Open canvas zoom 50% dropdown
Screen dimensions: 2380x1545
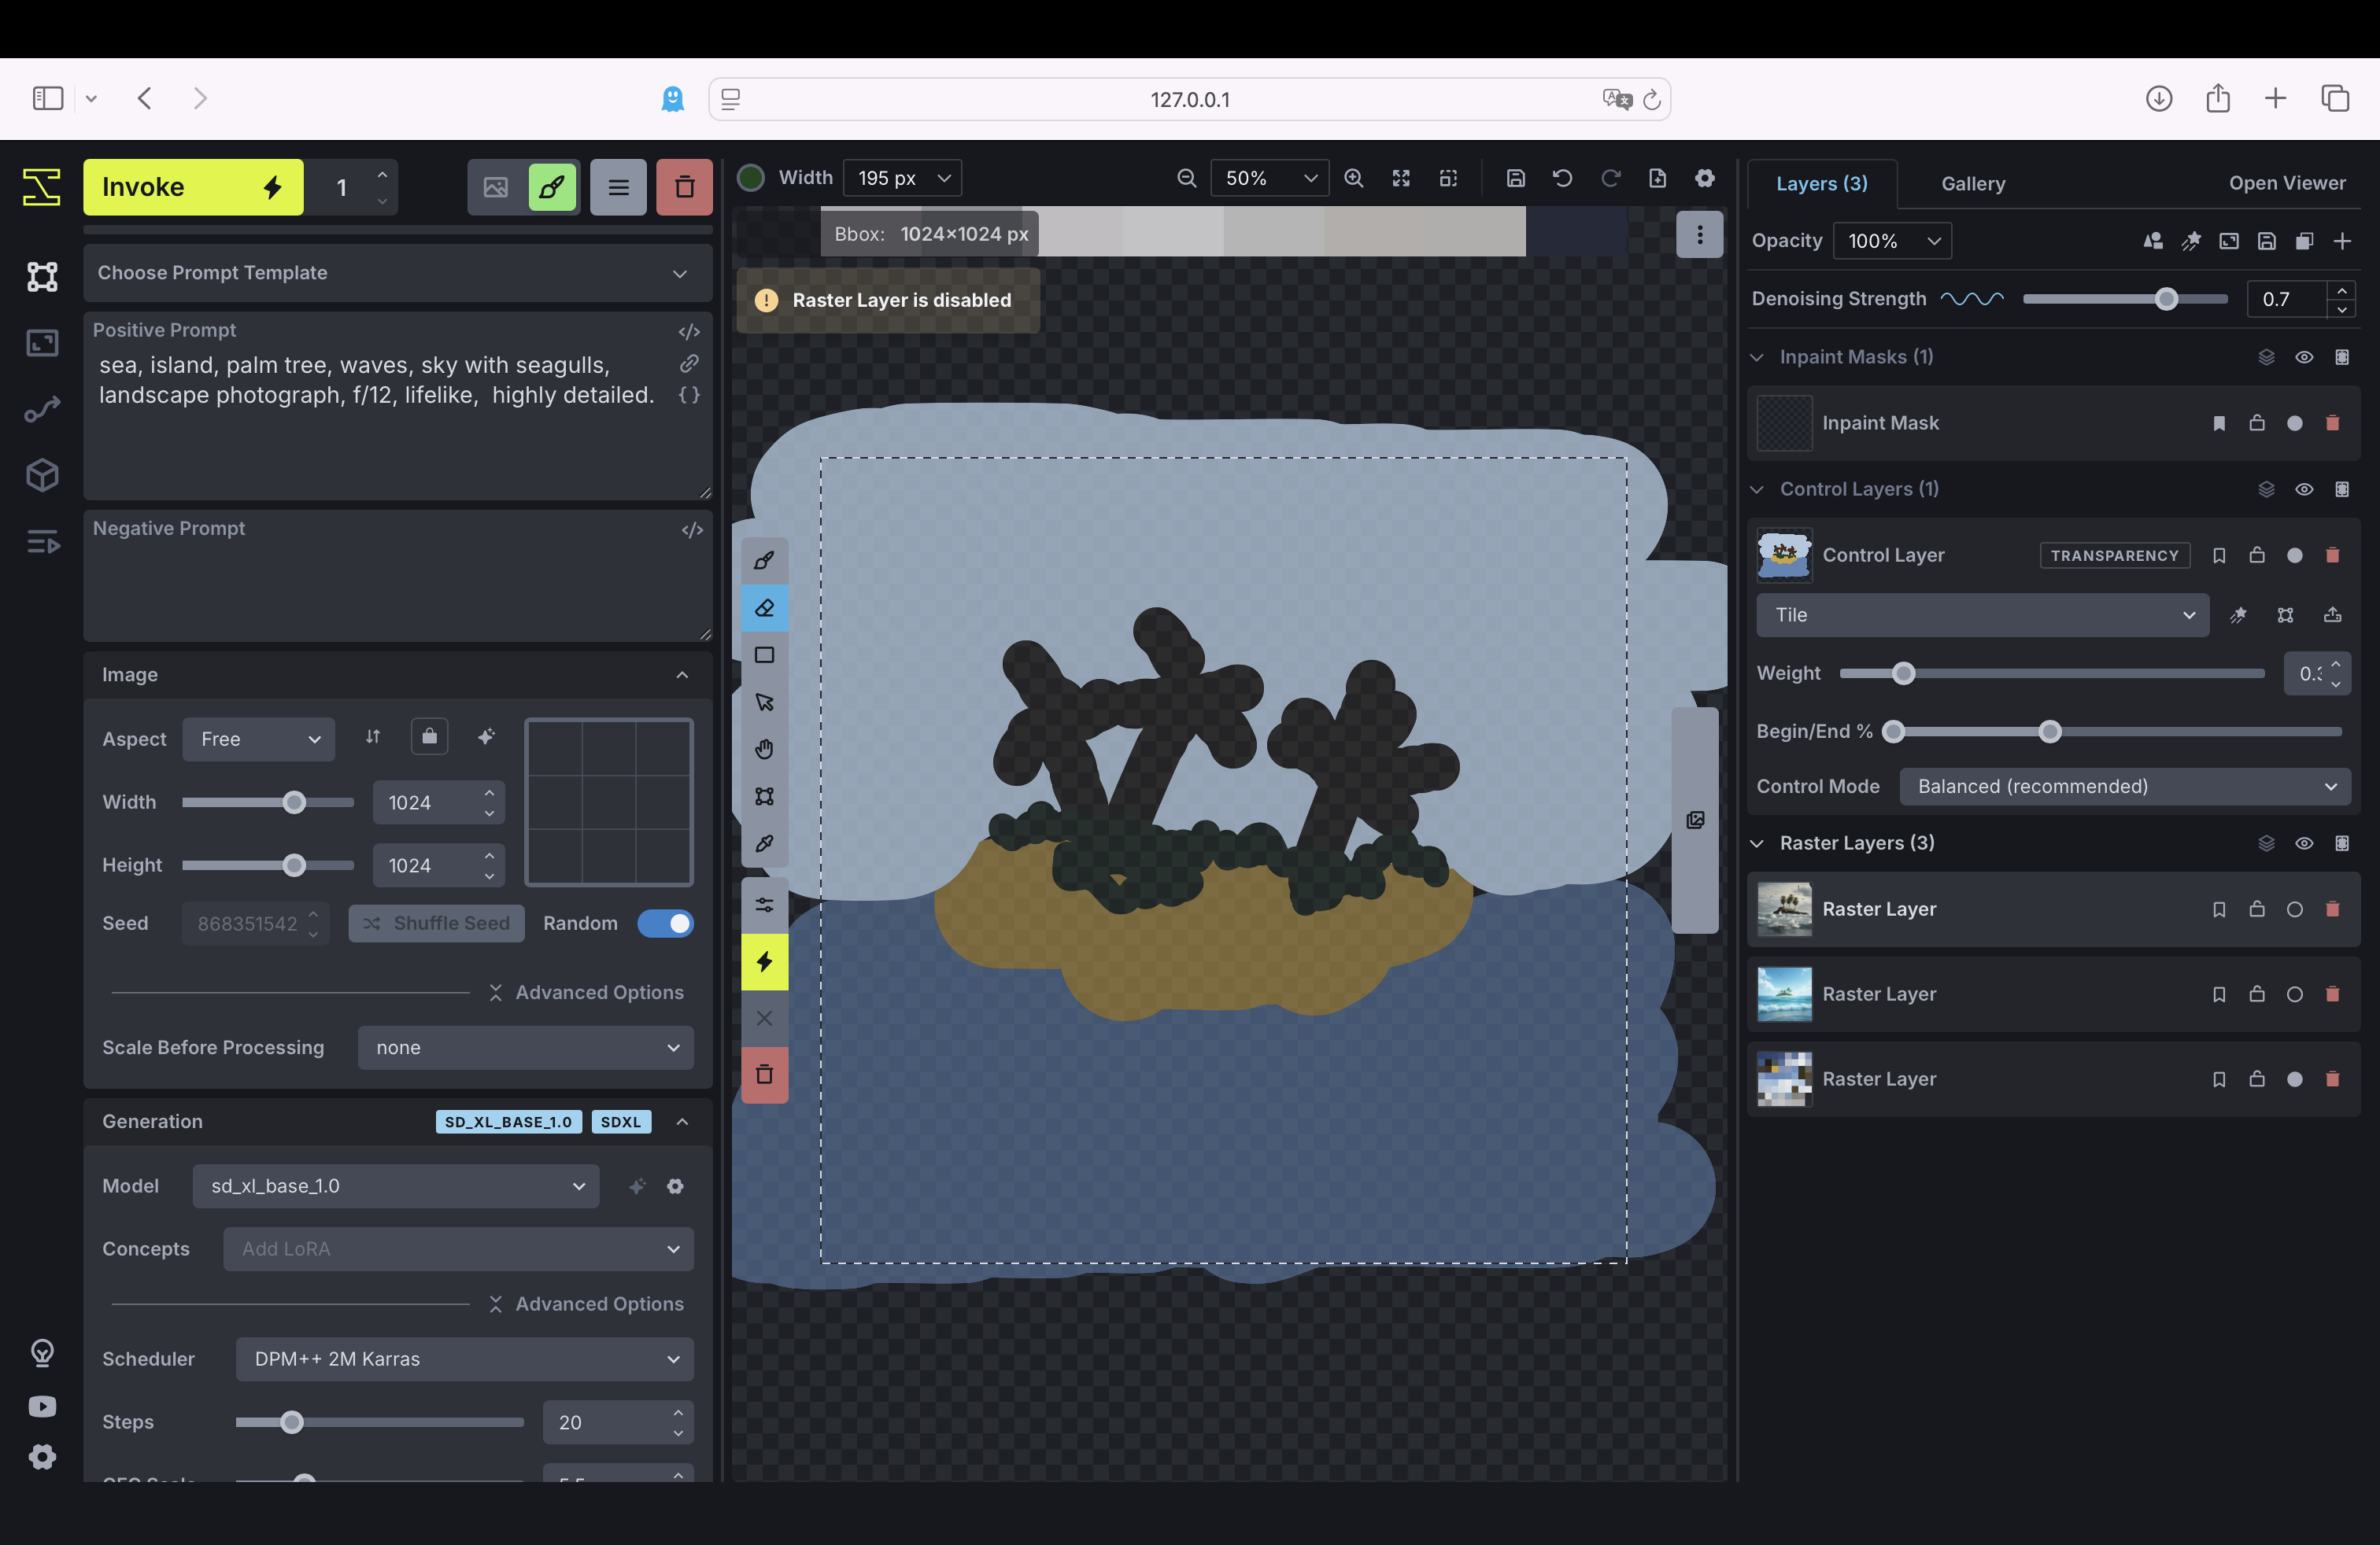[1269, 178]
